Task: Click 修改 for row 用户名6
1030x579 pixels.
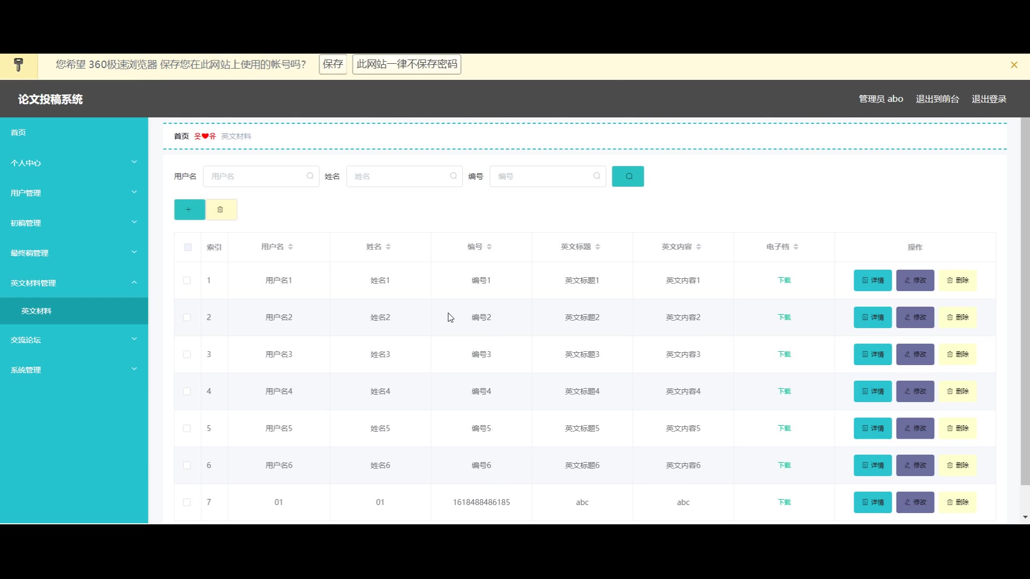Action: [x=915, y=465]
